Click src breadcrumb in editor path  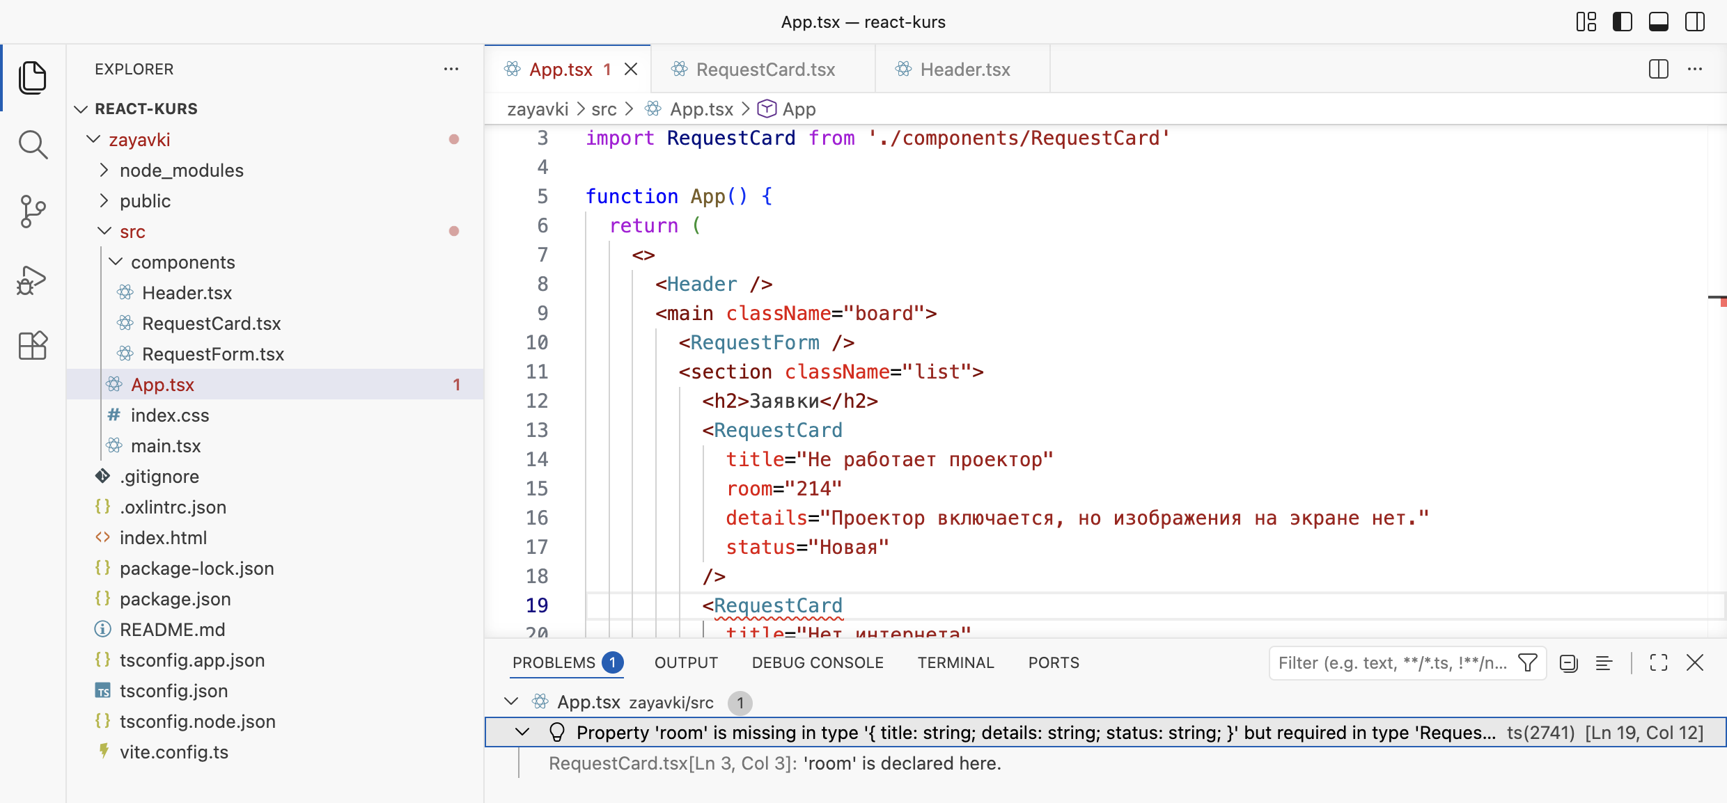(x=604, y=109)
